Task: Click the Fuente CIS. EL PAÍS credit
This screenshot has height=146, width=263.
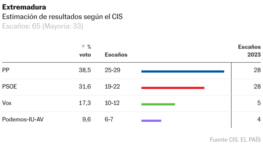Action: [235, 139]
